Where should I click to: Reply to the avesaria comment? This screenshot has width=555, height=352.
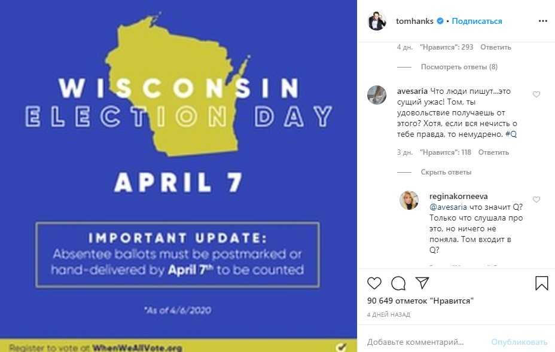[493, 152]
